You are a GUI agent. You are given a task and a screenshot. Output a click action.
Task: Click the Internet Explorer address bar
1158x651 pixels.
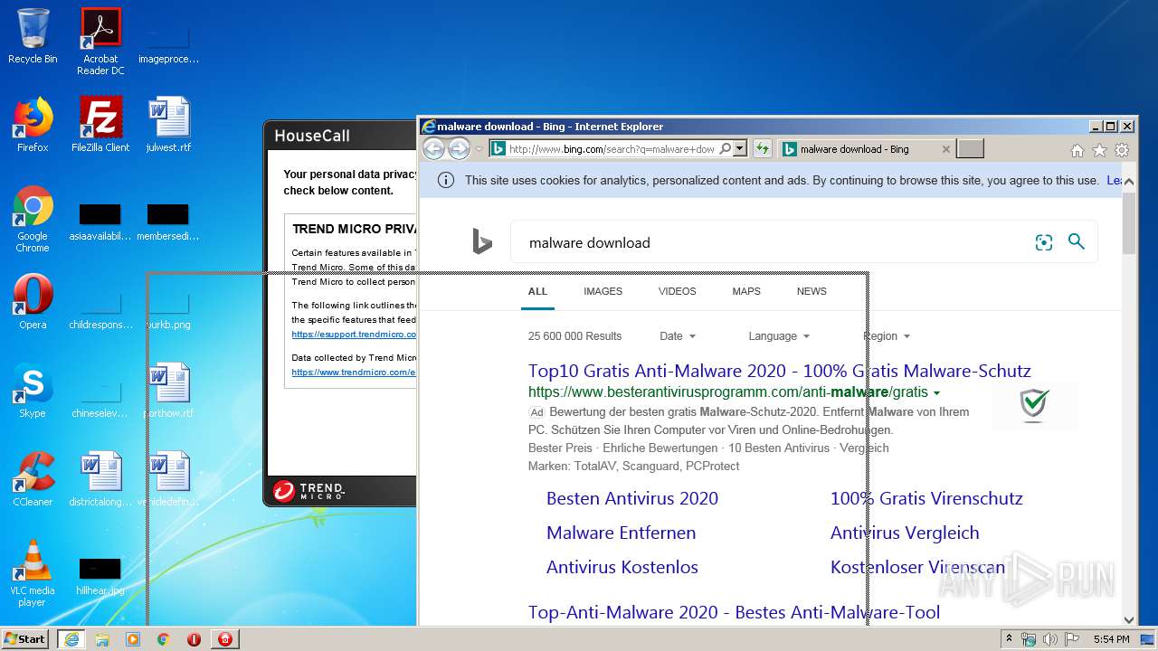pyautogui.click(x=612, y=149)
